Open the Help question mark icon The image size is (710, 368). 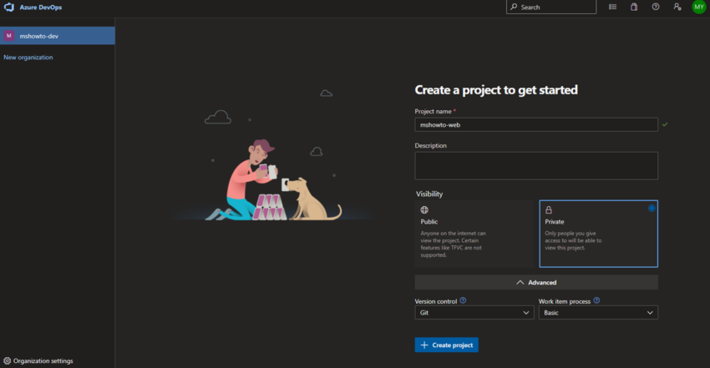click(x=656, y=7)
